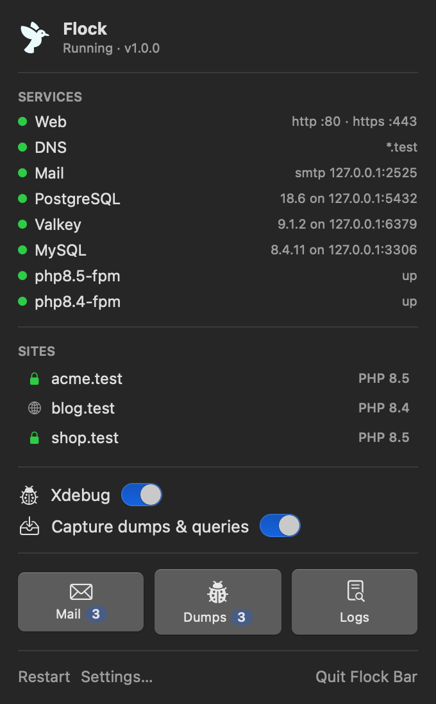Open Settings… from the footer

(117, 676)
